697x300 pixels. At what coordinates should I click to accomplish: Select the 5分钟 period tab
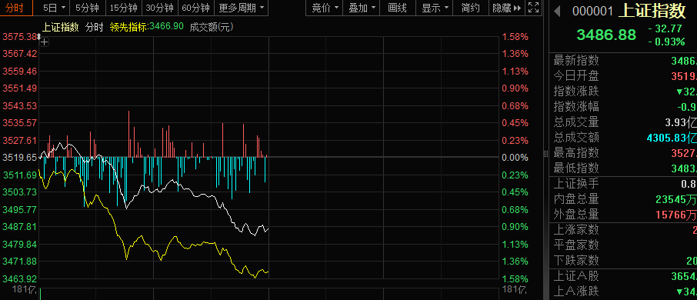tap(87, 8)
